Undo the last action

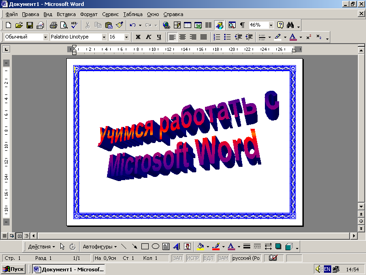click(x=133, y=25)
